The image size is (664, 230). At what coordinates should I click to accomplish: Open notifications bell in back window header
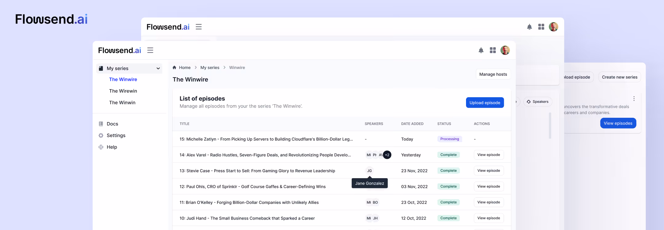click(529, 27)
